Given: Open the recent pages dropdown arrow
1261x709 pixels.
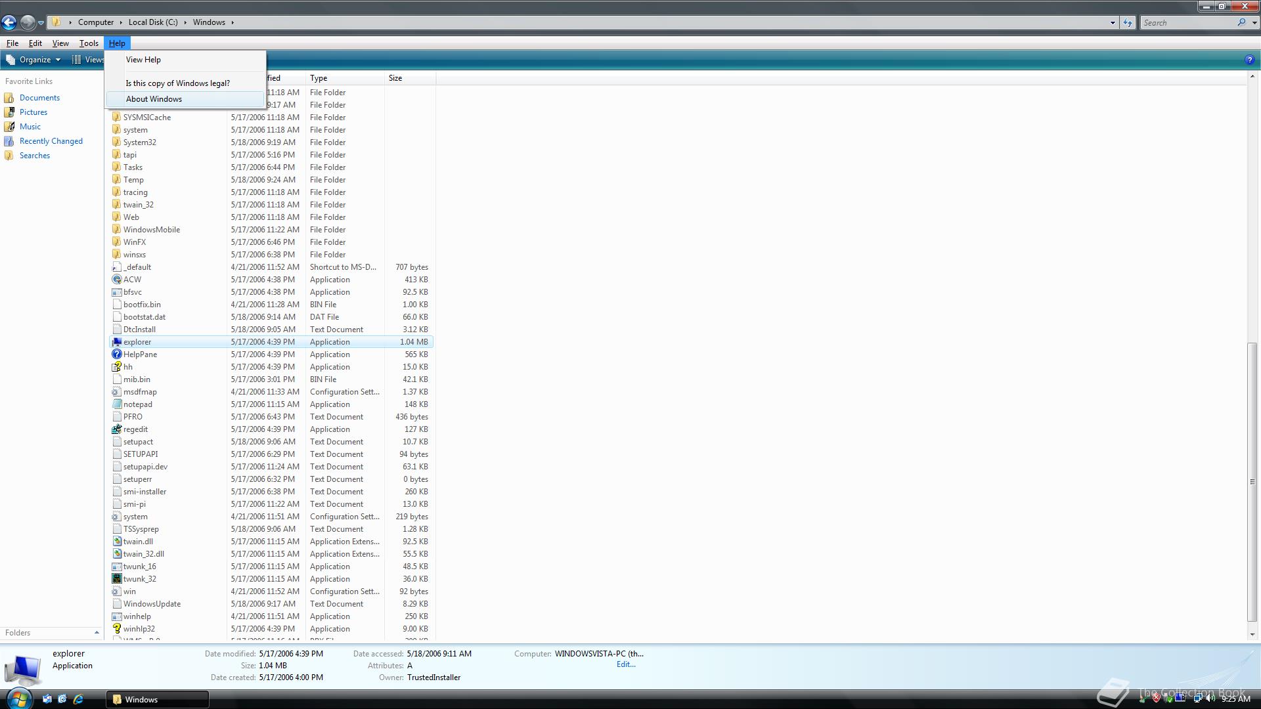Looking at the screenshot, I should tap(41, 23).
